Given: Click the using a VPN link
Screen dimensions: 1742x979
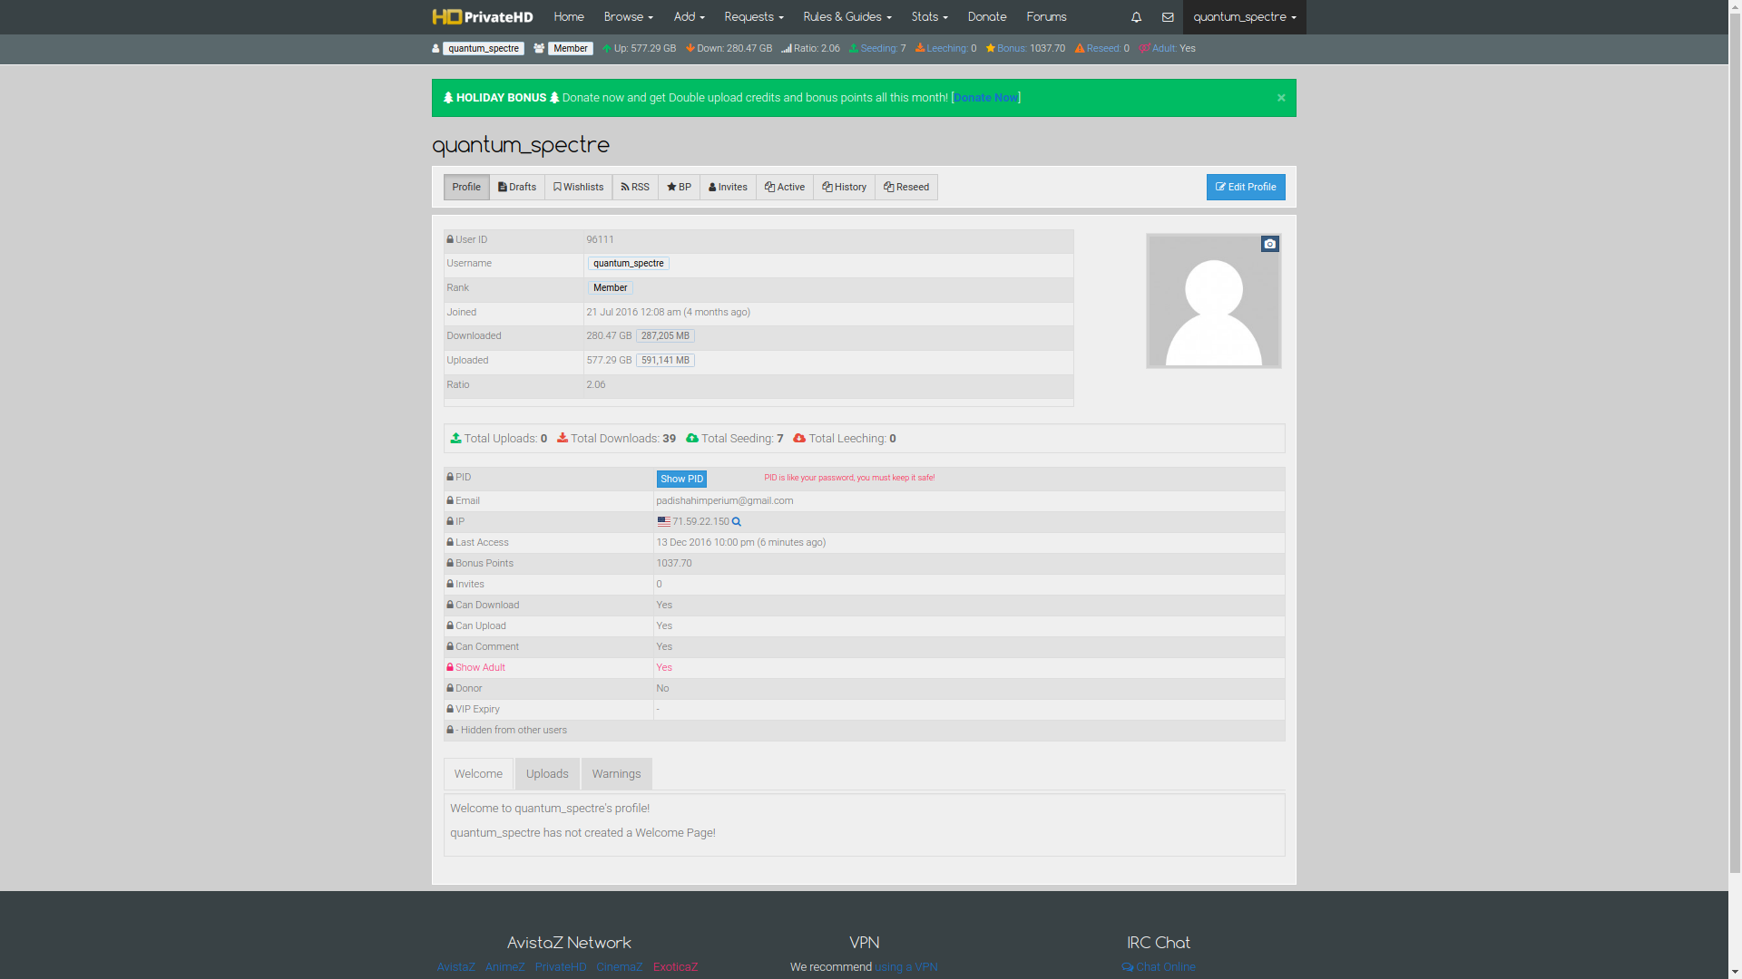Looking at the screenshot, I should [x=905, y=967].
